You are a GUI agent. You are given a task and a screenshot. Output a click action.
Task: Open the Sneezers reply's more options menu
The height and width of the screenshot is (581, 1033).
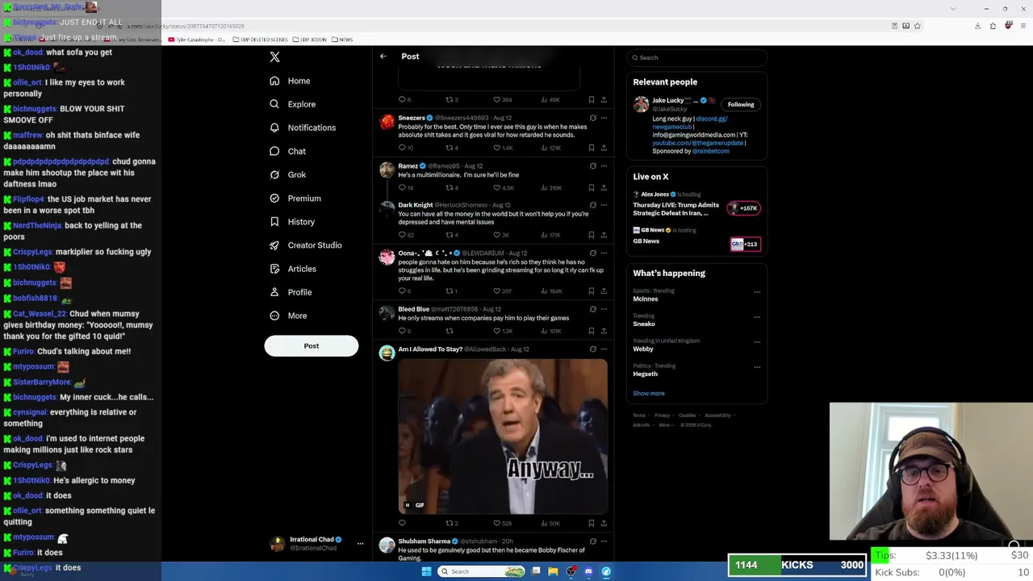pyautogui.click(x=604, y=118)
